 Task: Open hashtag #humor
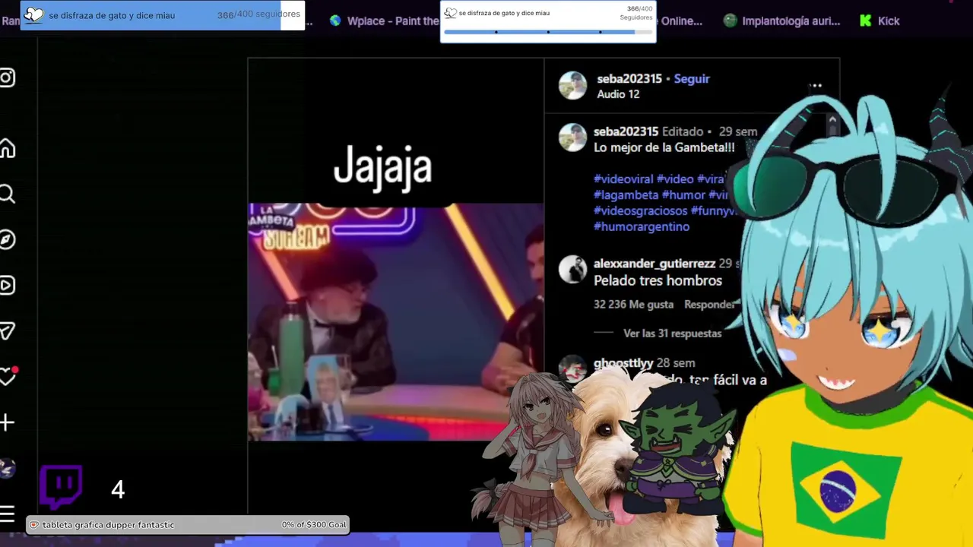pyautogui.click(x=683, y=195)
